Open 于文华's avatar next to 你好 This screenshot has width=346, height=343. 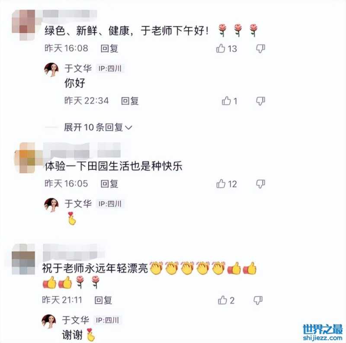51,69
